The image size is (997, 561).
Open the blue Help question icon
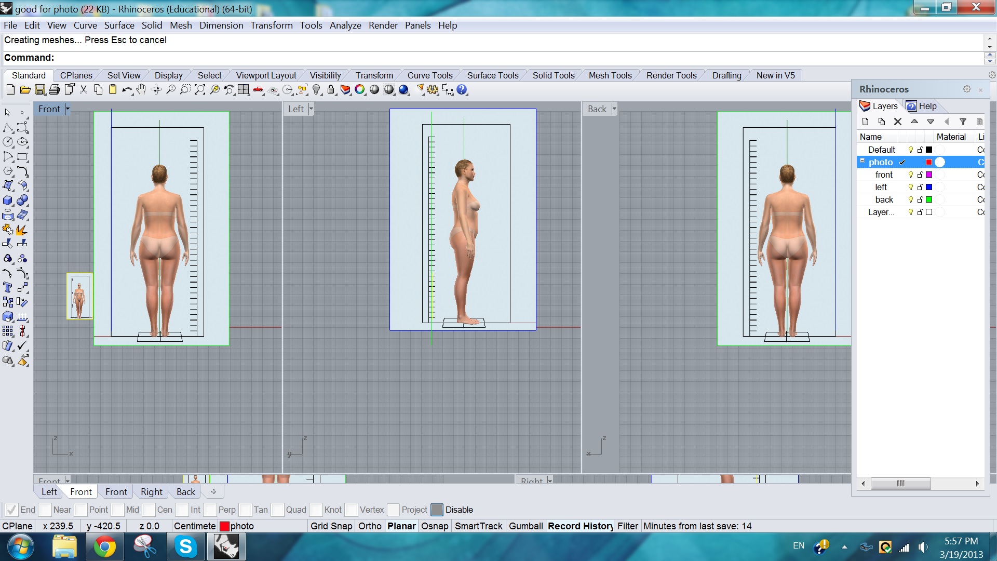pyautogui.click(x=462, y=90)
